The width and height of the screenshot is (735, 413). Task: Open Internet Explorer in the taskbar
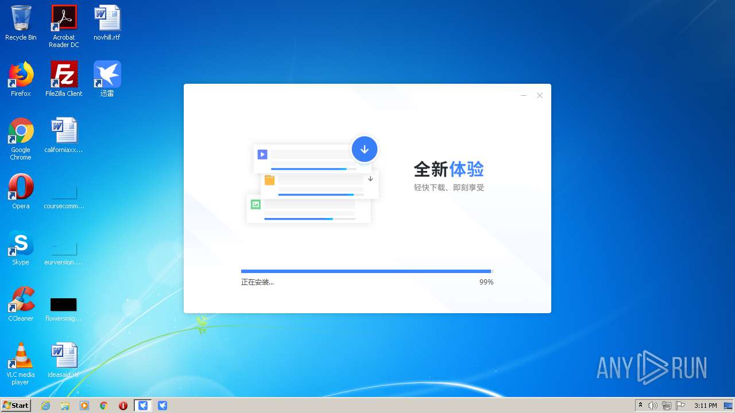[45, 406]
